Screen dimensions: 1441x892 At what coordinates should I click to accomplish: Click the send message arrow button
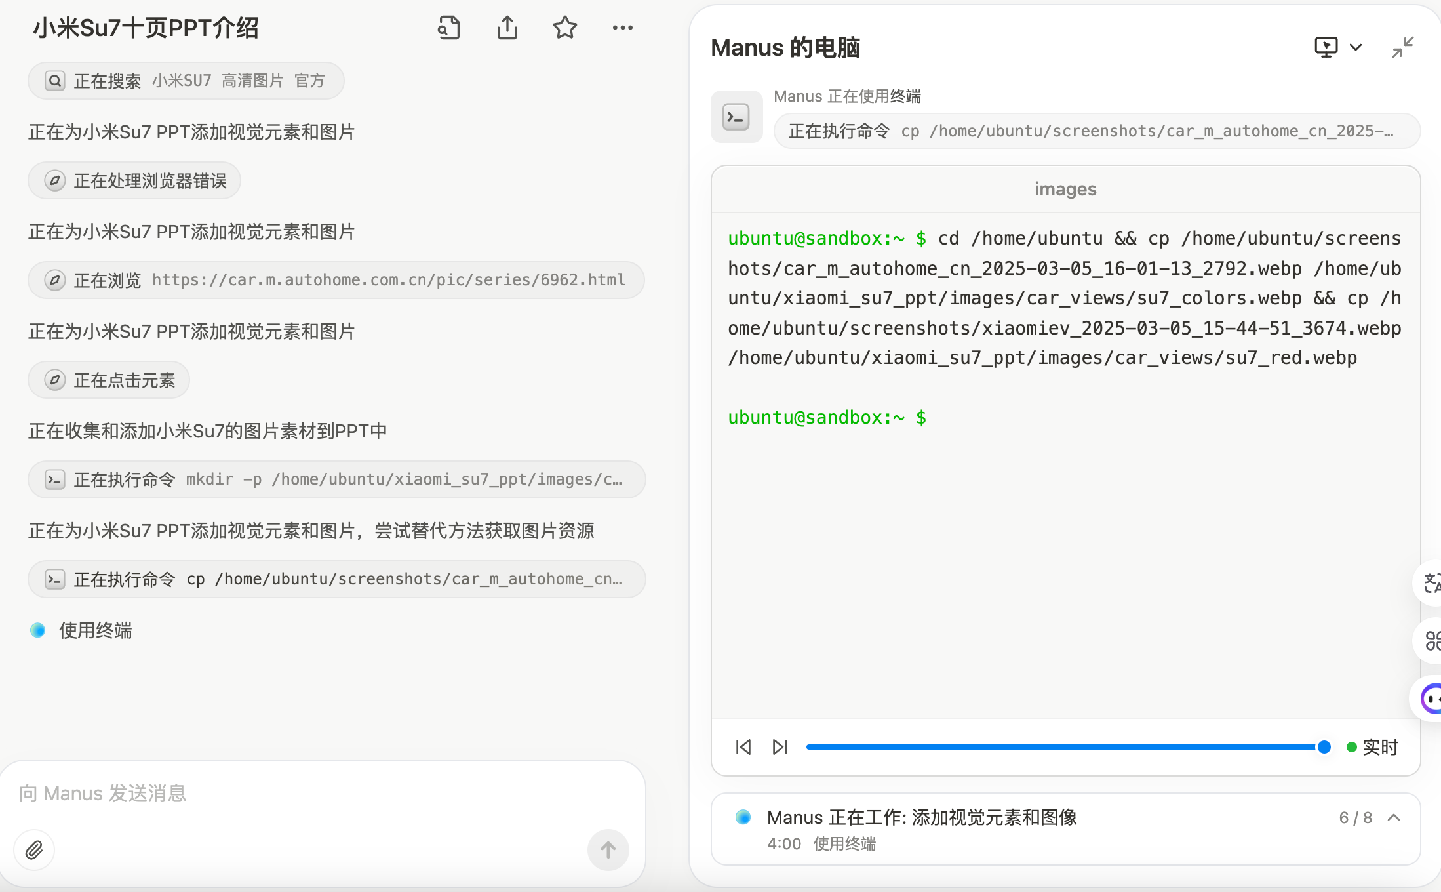(x=608, y=850)
